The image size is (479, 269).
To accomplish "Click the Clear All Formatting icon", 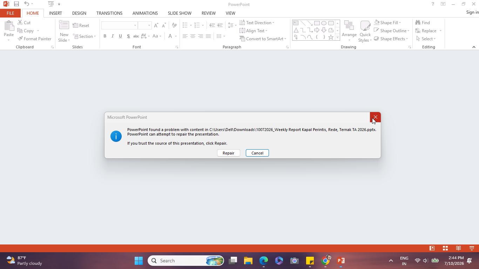I will point(174,26).
